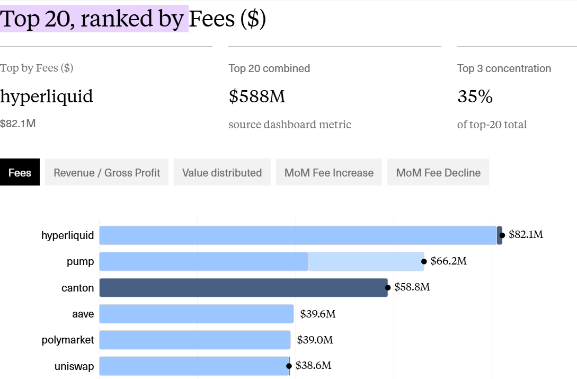Click the $58.8M value label

[x=412, y=287]
